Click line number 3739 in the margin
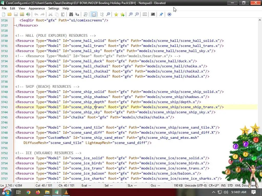 [x=4, y=87]
